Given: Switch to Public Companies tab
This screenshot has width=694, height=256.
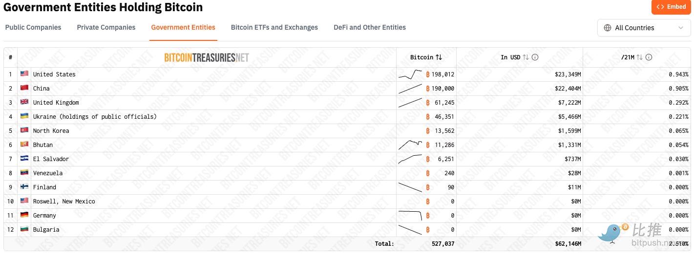Looking at the screenshot, I should [33, 27].
